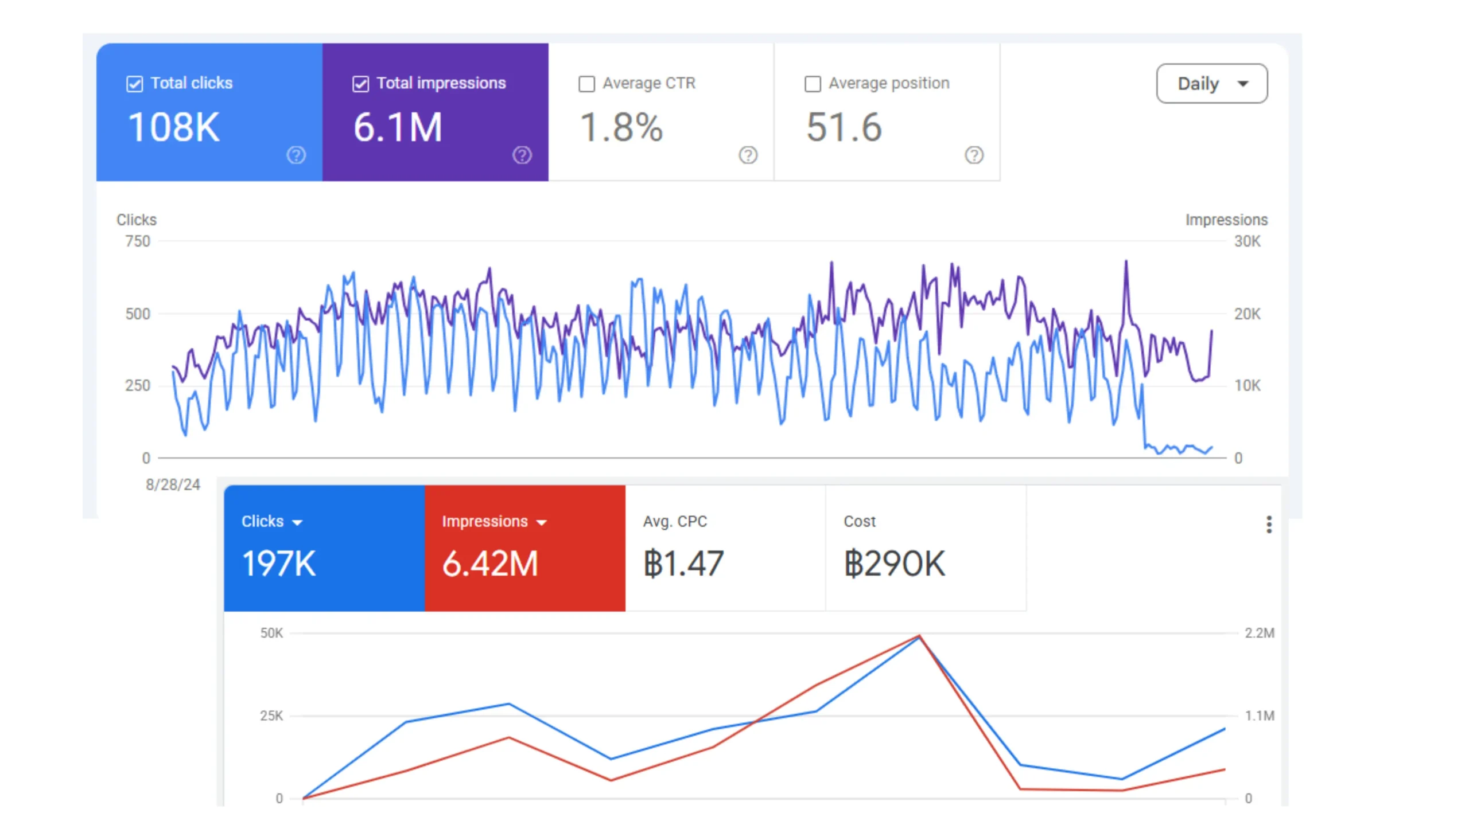Open the Average CTR help tooltip

tap(747, 155)
